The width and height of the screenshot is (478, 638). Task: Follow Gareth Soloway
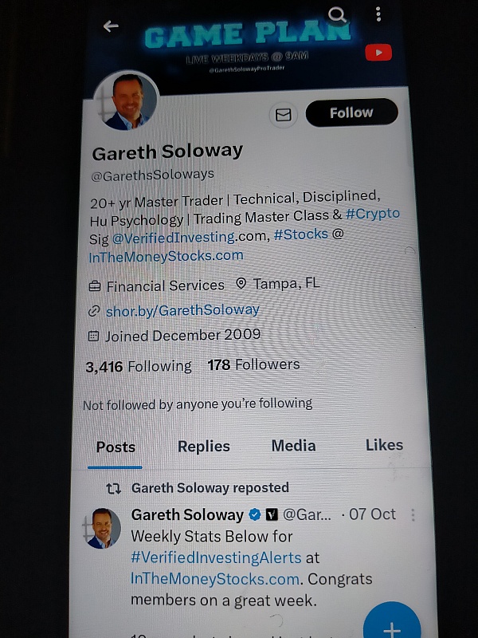(351, 112)
